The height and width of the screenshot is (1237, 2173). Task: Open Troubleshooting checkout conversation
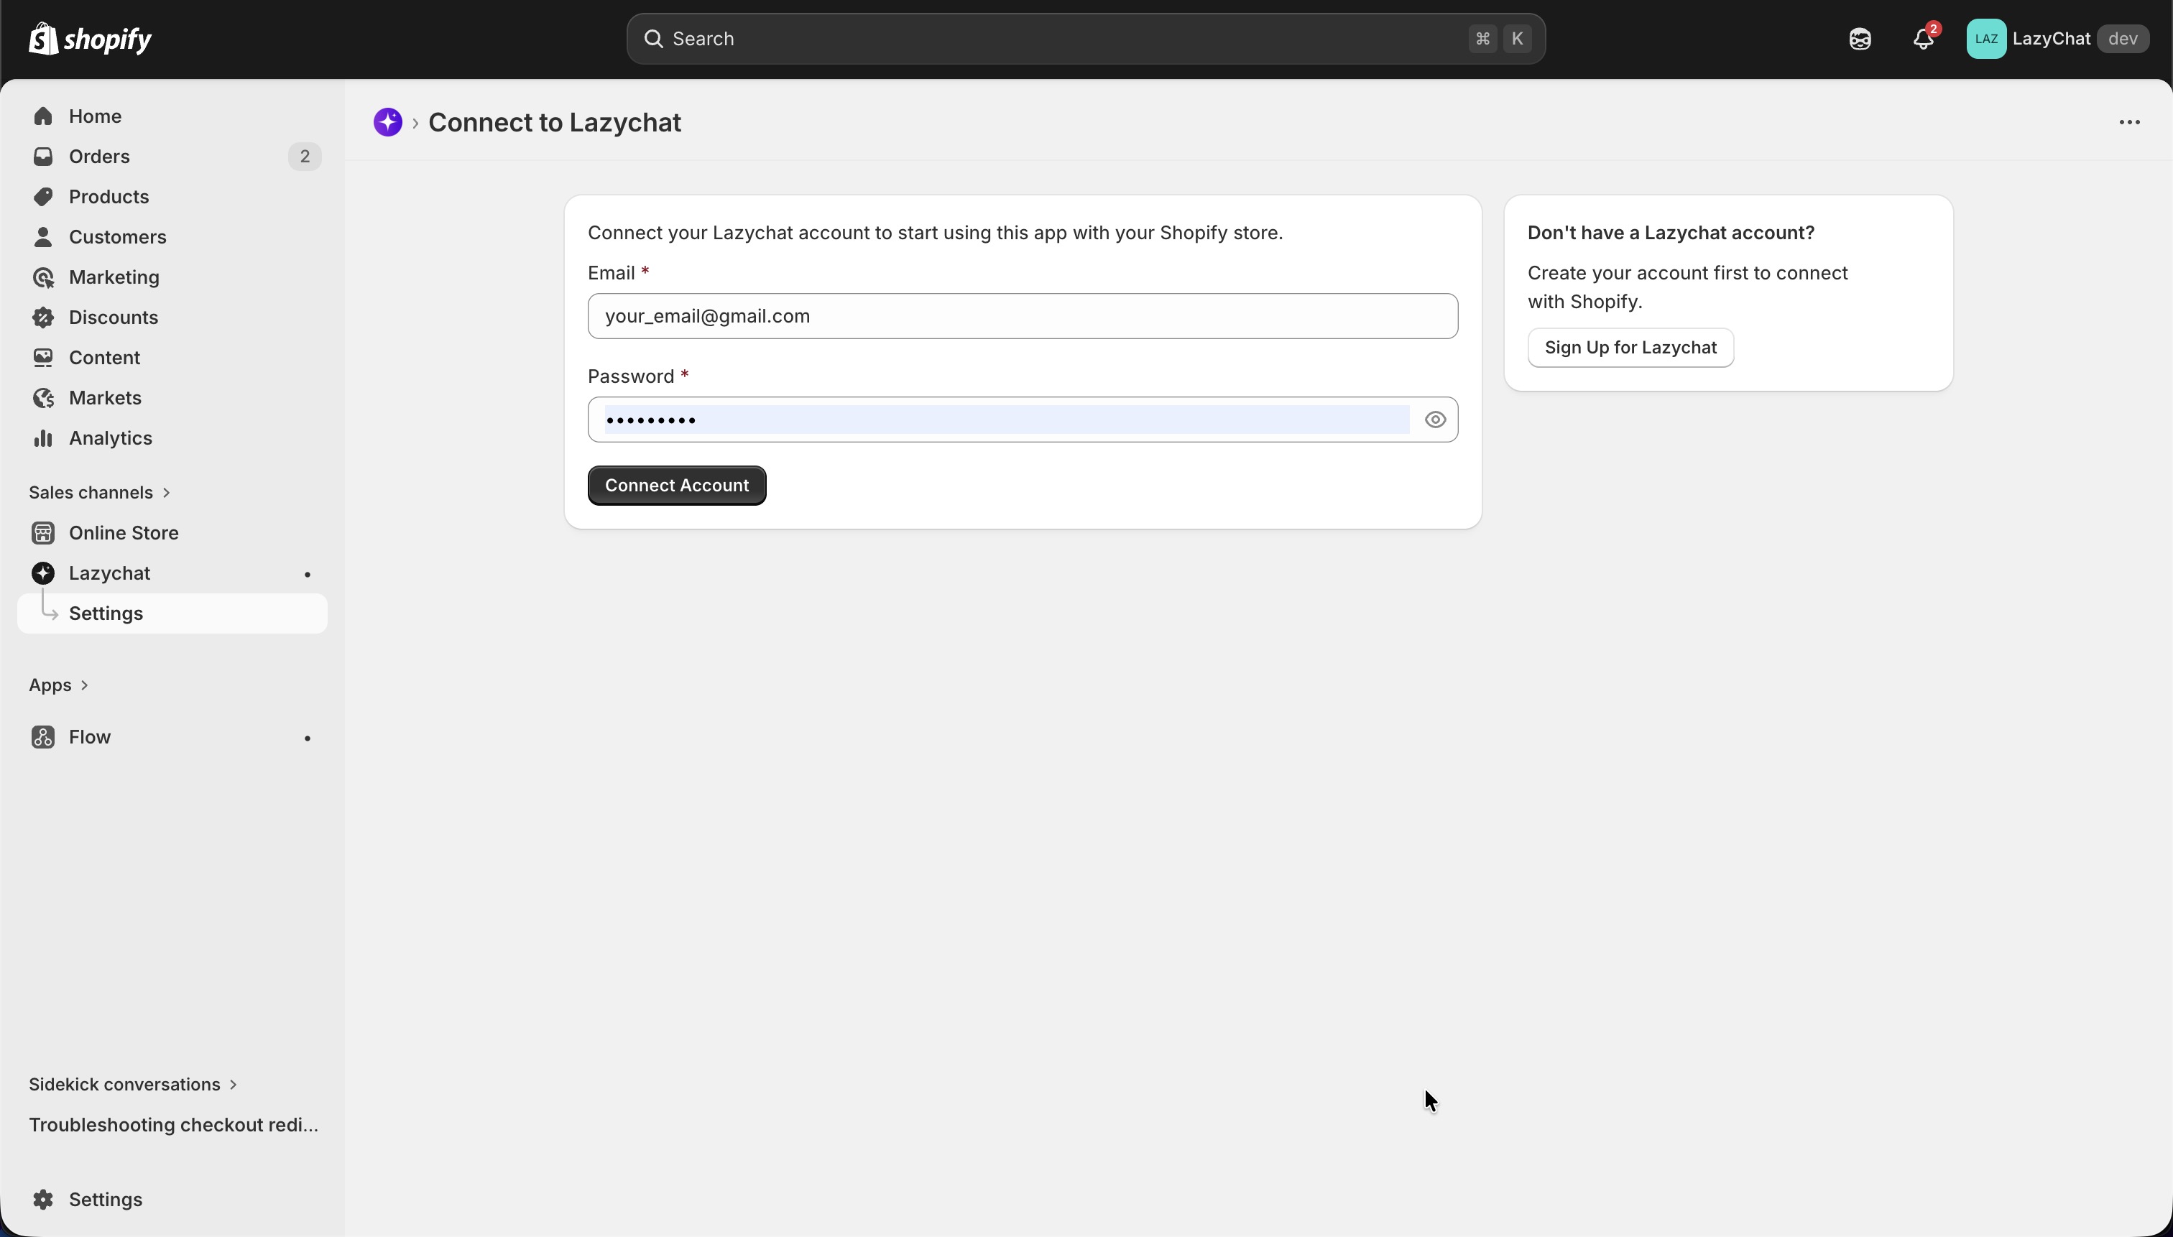coord(173,1125)
